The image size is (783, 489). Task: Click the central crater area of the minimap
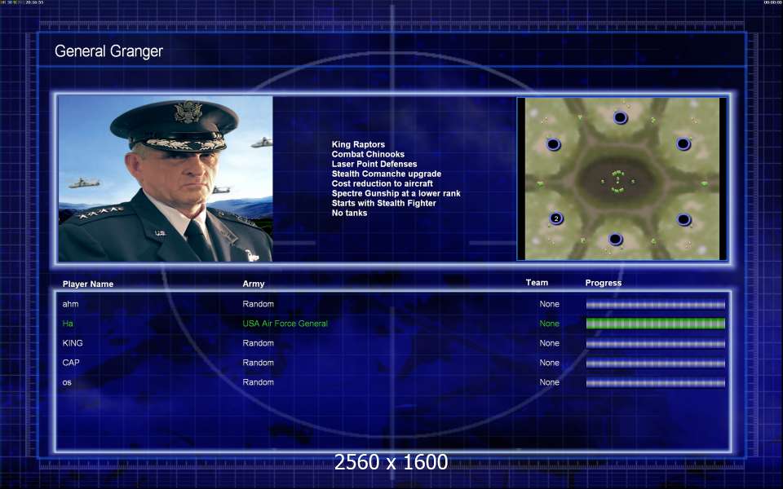[x=618, y=181]
